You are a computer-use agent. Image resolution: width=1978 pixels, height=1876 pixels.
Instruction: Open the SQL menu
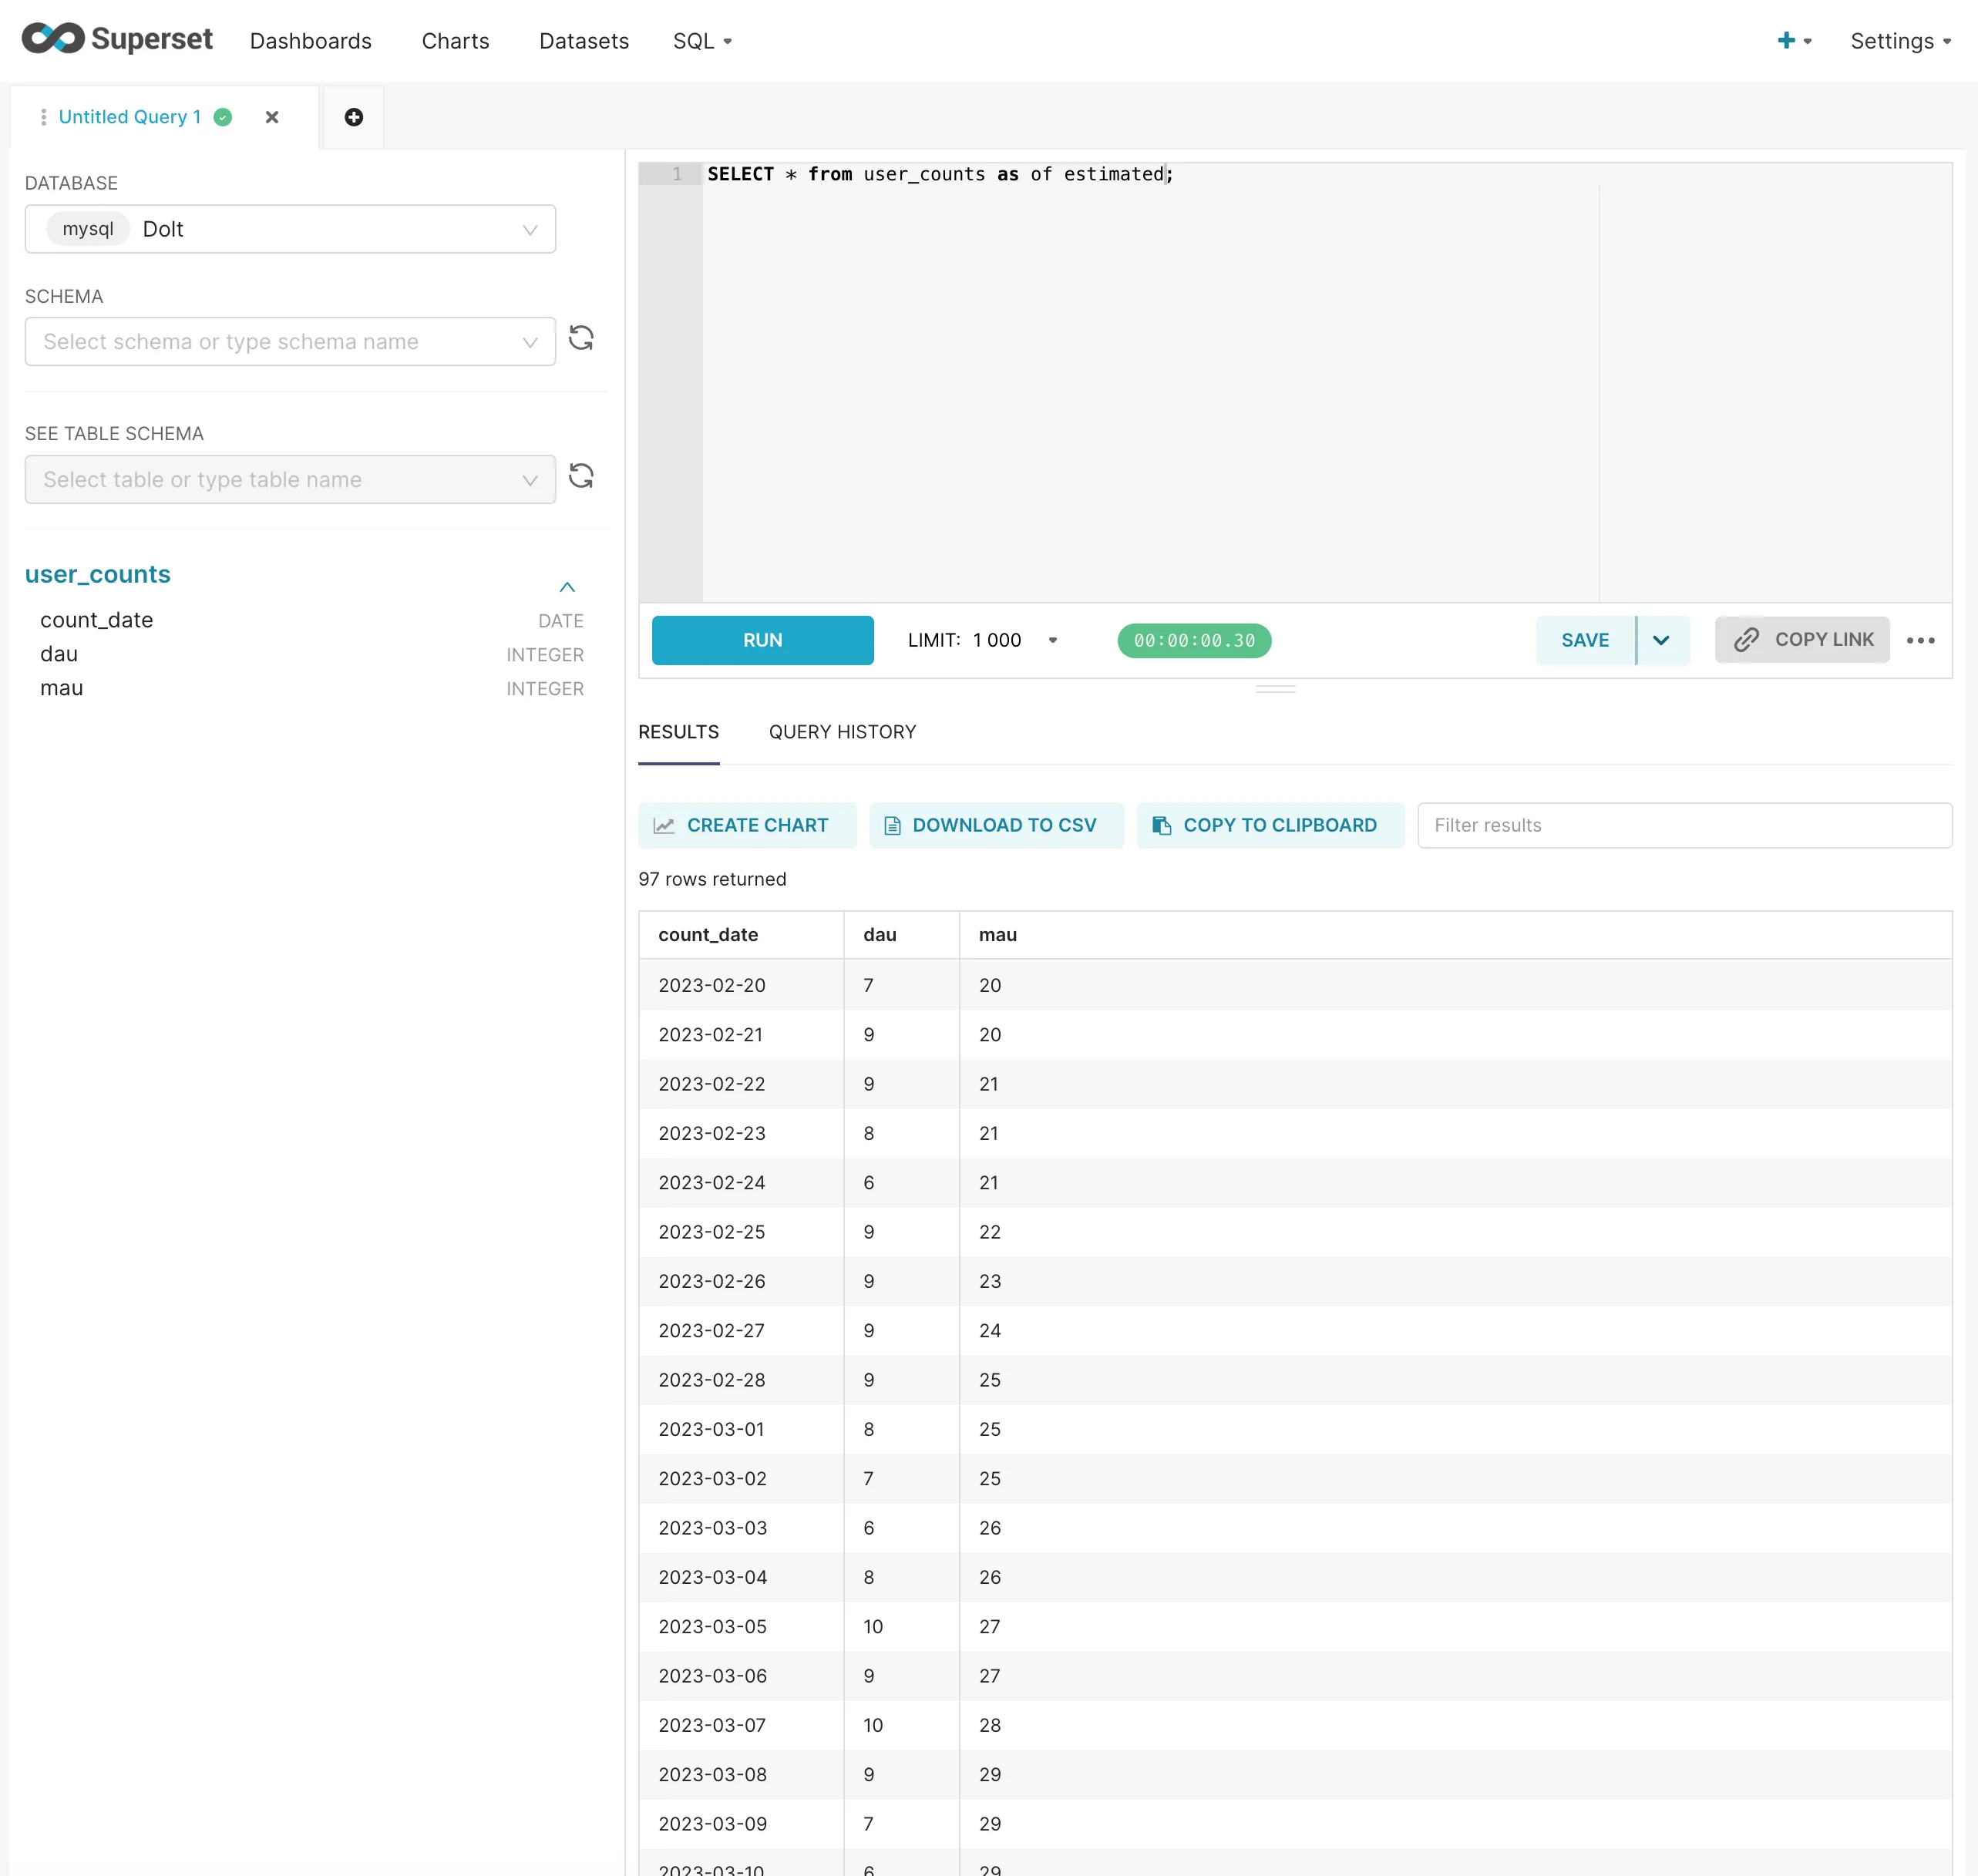702,41
